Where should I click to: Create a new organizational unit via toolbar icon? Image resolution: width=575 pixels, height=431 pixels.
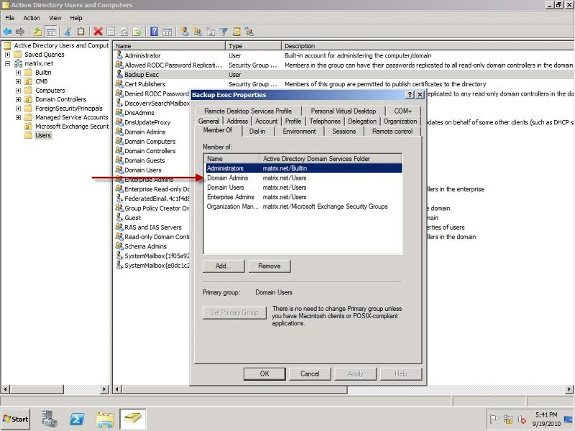[211, 32]
